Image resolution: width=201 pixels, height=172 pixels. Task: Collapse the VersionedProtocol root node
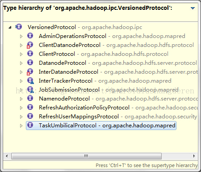coord(10,27)
